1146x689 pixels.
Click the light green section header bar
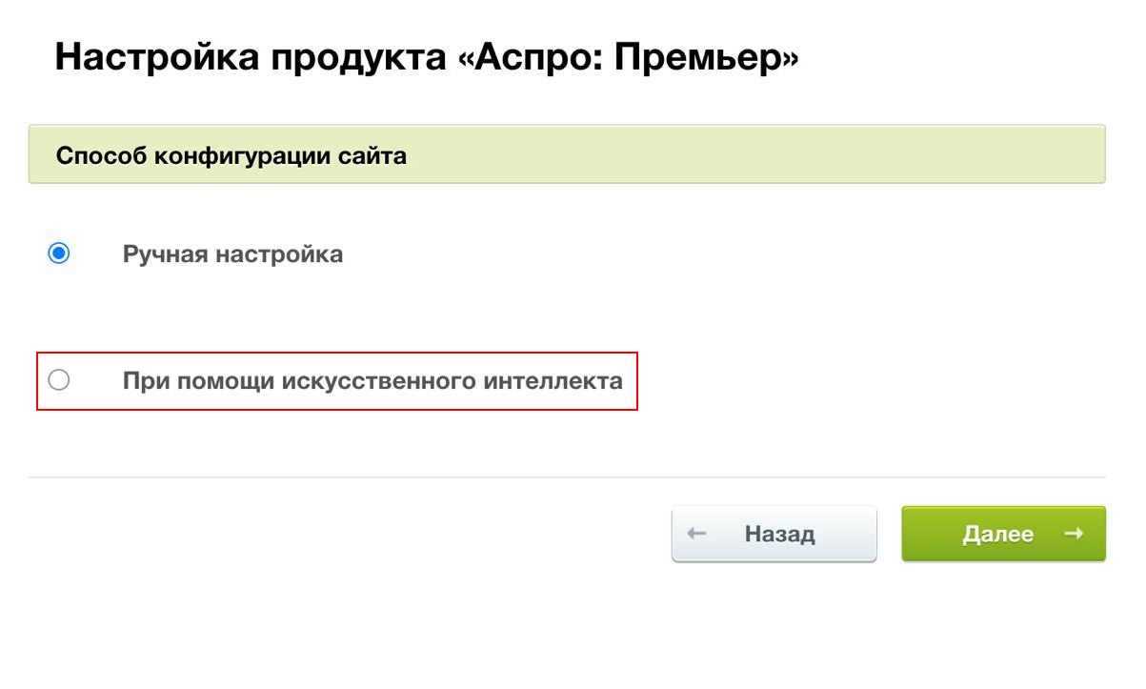(567, 154)
